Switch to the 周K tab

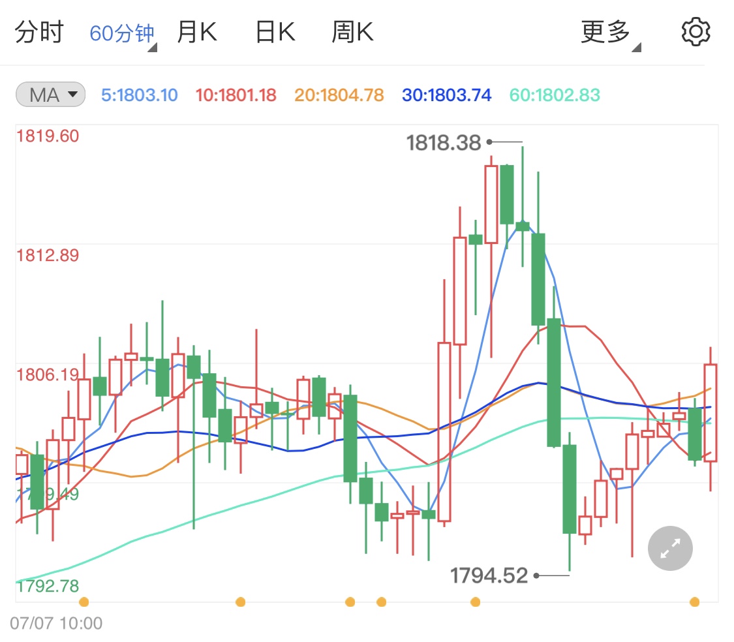pyautogui.click(x=352, y=33)
